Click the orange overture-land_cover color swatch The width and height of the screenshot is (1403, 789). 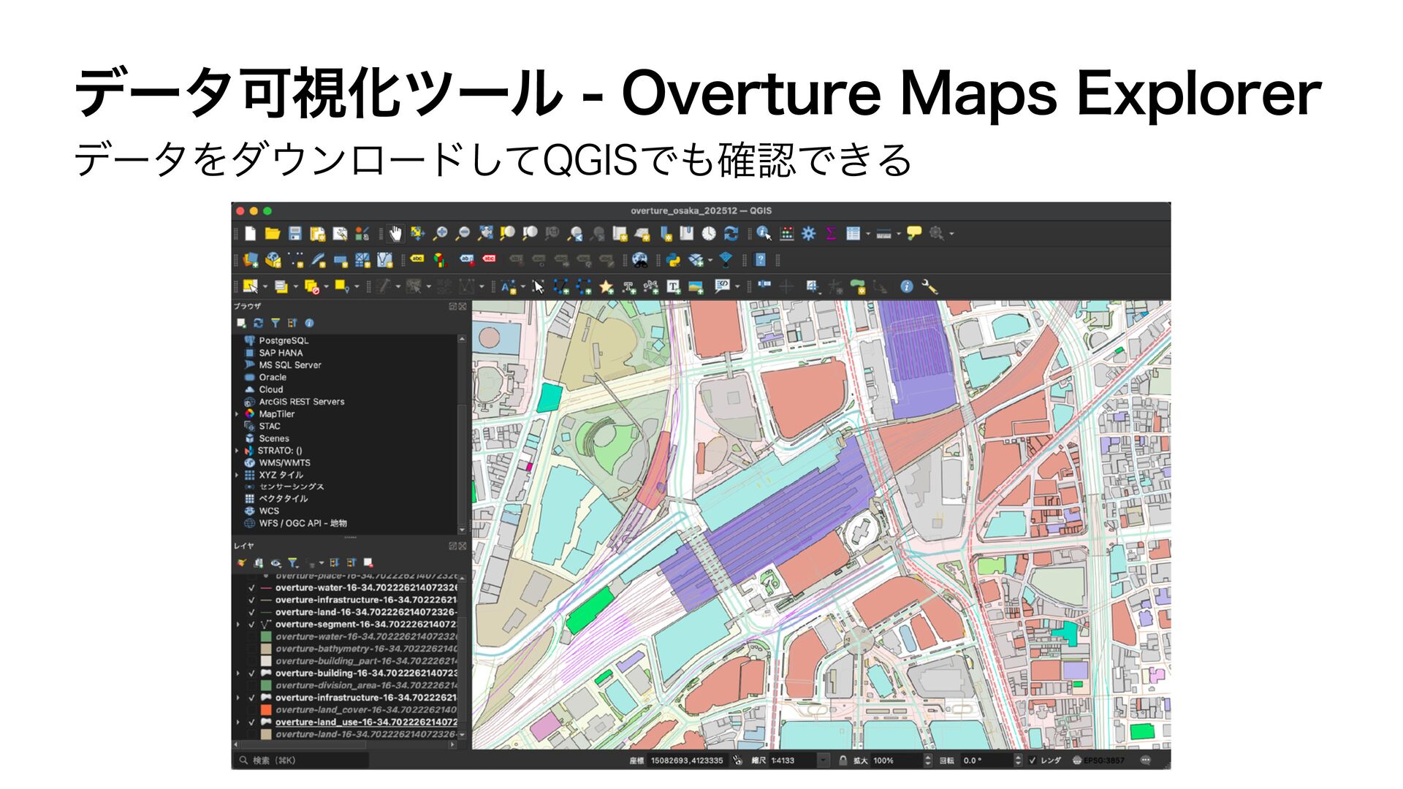pos(266,710)
